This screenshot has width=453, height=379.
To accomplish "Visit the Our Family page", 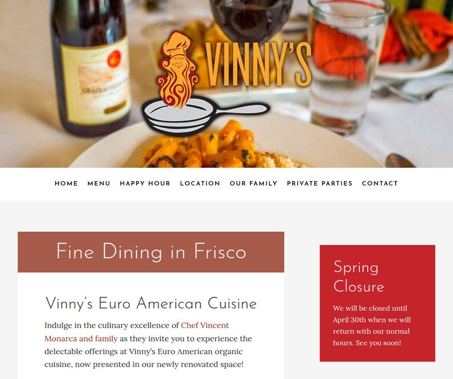I will (x=253, y=183).
